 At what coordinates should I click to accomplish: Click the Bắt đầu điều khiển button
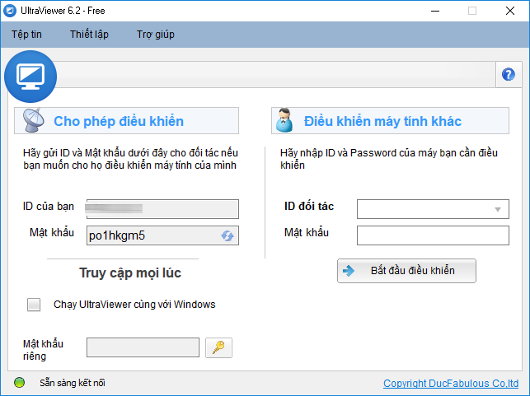[406, 271]
